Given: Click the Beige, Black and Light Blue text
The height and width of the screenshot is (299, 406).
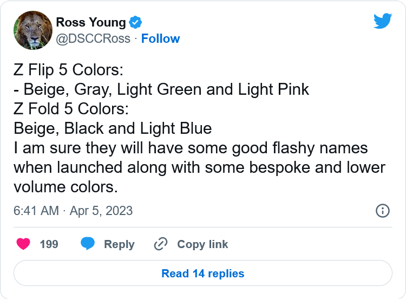Looking at the screenshot, I should point(113,128).
